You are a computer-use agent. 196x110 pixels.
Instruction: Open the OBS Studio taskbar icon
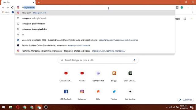(x=46, y=107)
